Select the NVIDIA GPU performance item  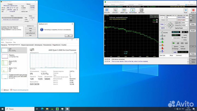[14, 76]
